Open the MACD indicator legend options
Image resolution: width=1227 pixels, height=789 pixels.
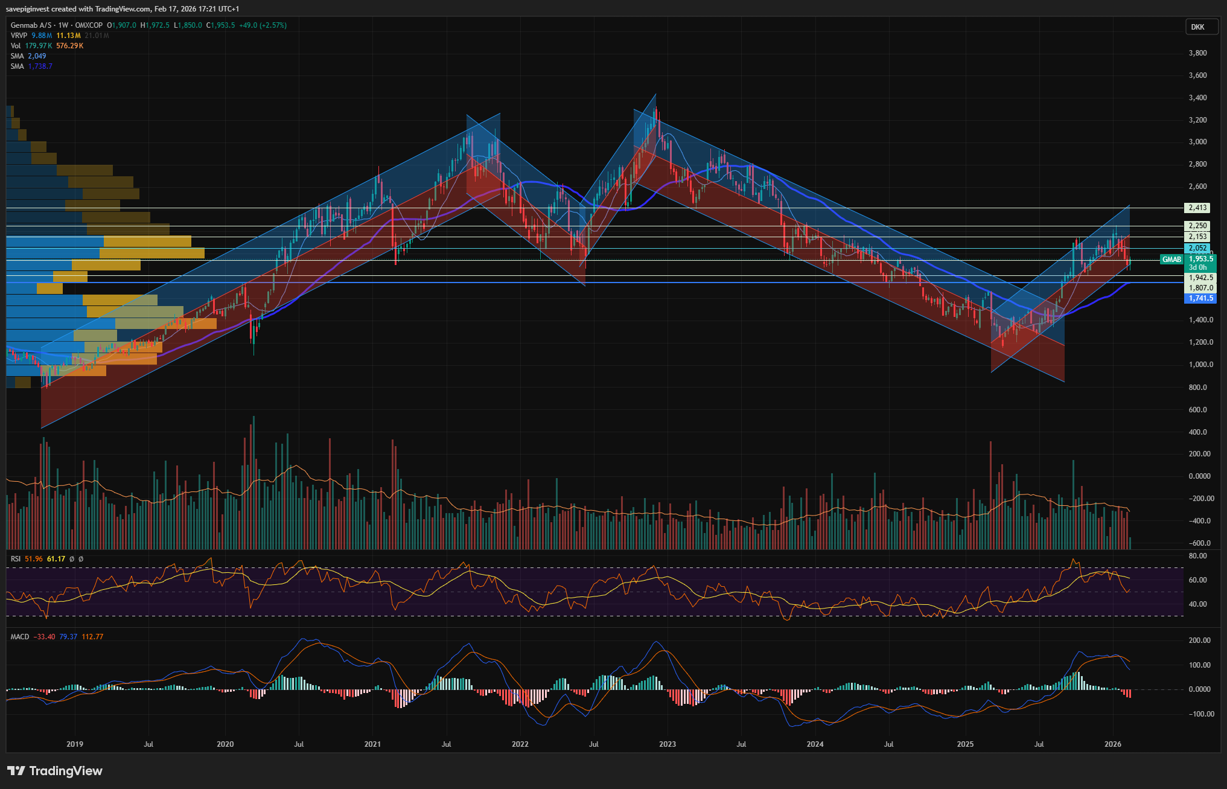point(20,637)
